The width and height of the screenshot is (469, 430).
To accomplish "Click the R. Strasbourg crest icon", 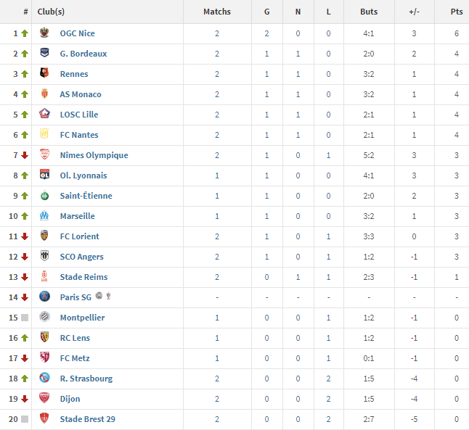I will (44, 378).
